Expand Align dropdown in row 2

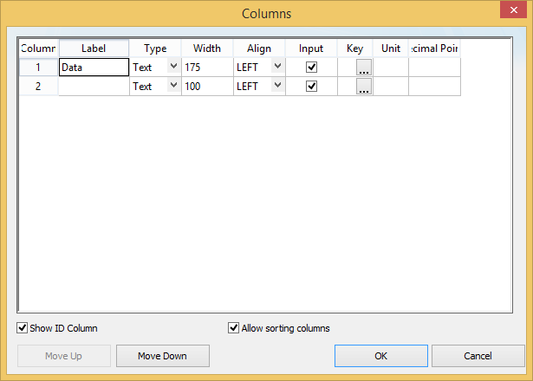click(x=277, y=86)
